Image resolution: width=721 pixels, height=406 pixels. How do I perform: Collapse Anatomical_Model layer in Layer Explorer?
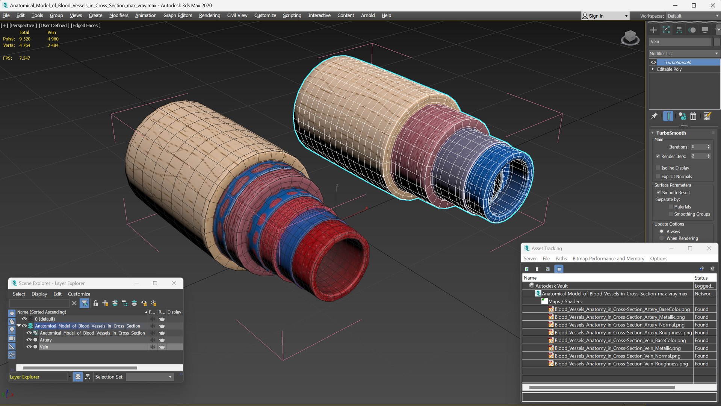[x=19, y=326]
